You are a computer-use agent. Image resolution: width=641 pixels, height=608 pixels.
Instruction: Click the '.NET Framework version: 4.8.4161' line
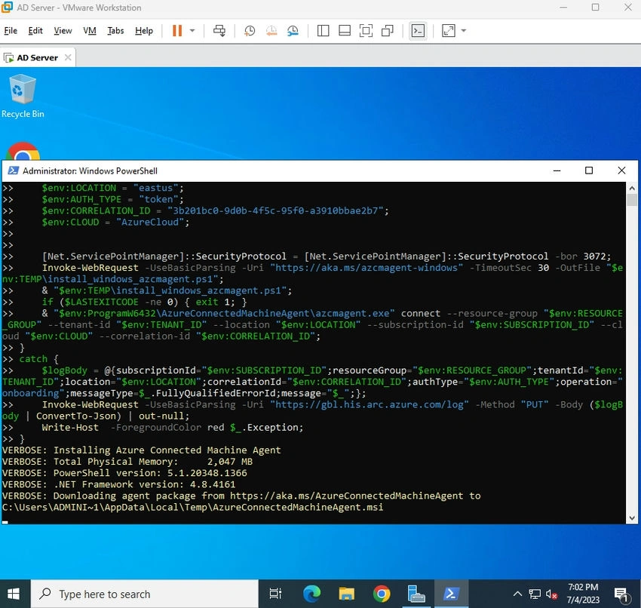pos(119,484)
